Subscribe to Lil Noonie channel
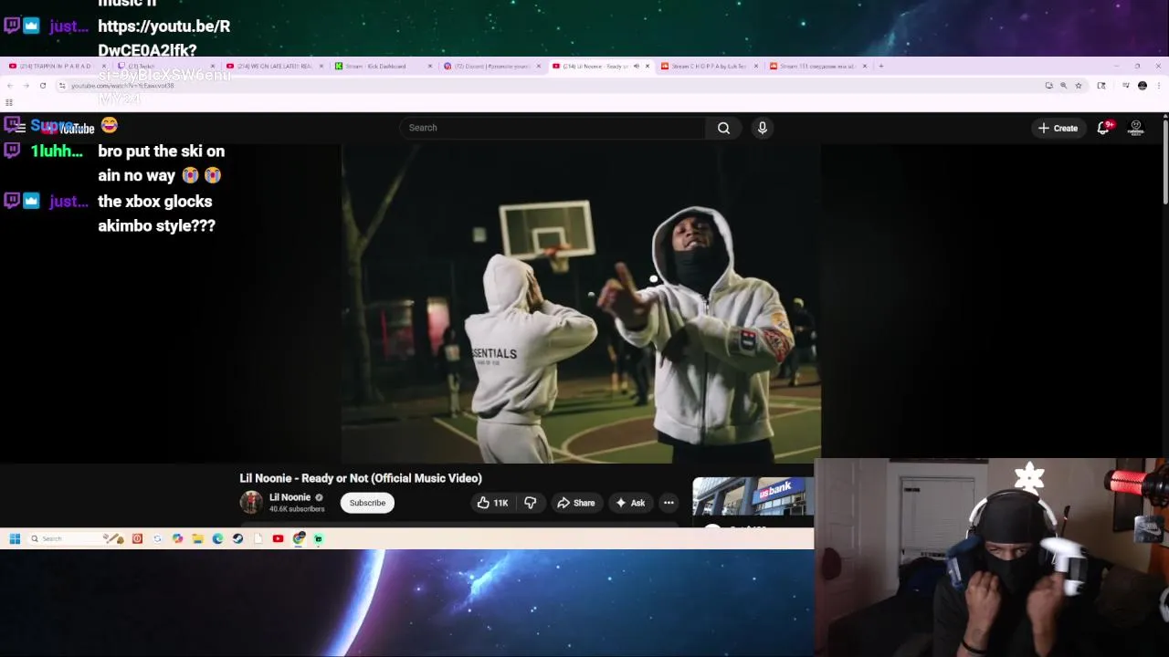The height and width of the screenshot is (657, 1169). 367,503
